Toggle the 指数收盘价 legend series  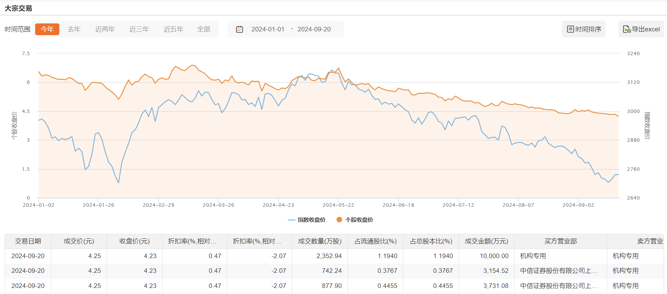pyautogui.click(x=307, y=220)
